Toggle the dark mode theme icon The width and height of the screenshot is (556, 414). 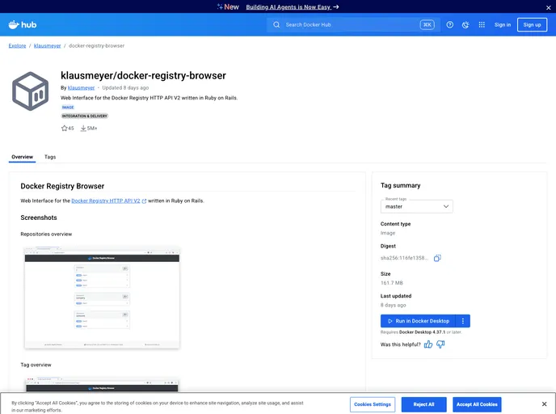point(465,24)
